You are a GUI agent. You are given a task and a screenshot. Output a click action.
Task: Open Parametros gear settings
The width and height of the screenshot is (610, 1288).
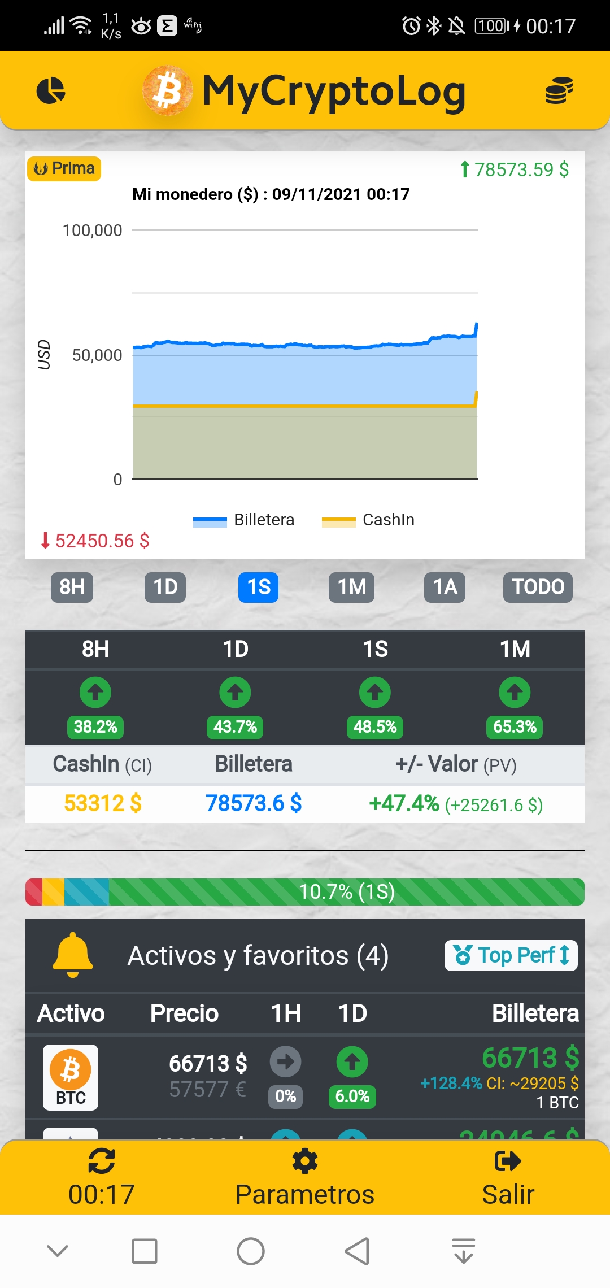click(304, 1161)
